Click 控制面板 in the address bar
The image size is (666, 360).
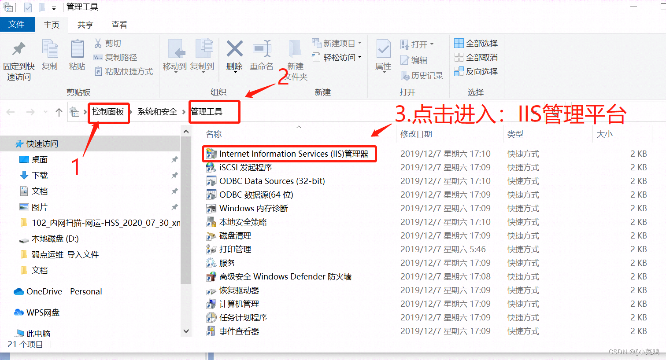click(x=108, y=111)
